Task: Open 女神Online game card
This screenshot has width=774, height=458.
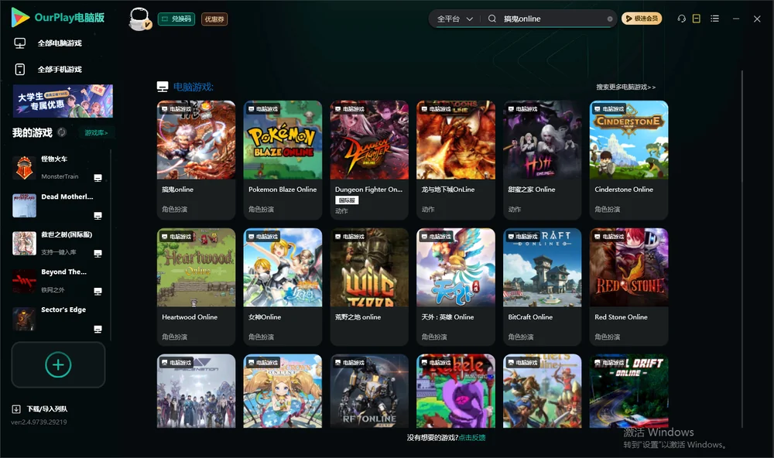Action: (x=283, y=287)
